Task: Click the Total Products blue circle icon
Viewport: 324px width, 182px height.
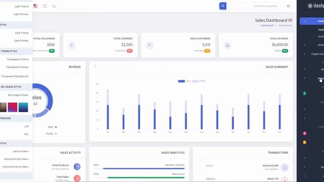Action: click(77, 166)
